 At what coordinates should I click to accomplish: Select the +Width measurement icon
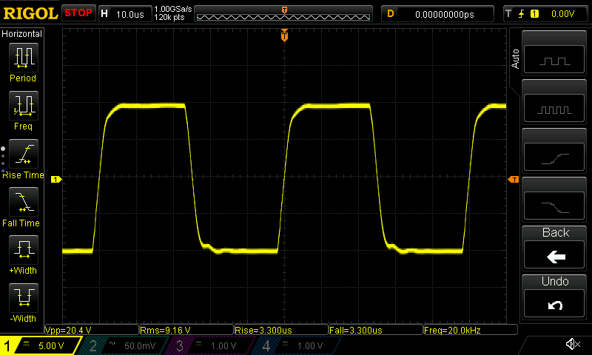click(24, 250)
